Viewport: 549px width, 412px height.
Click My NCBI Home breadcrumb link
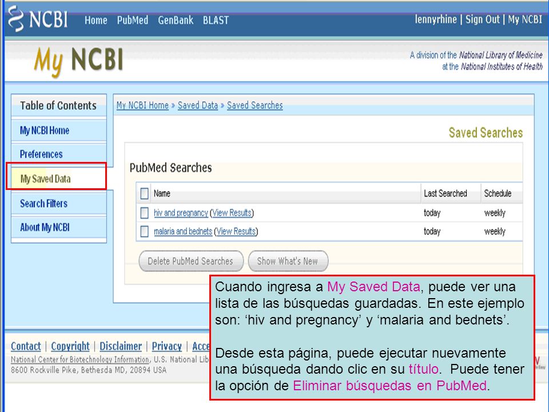(142, 105)
